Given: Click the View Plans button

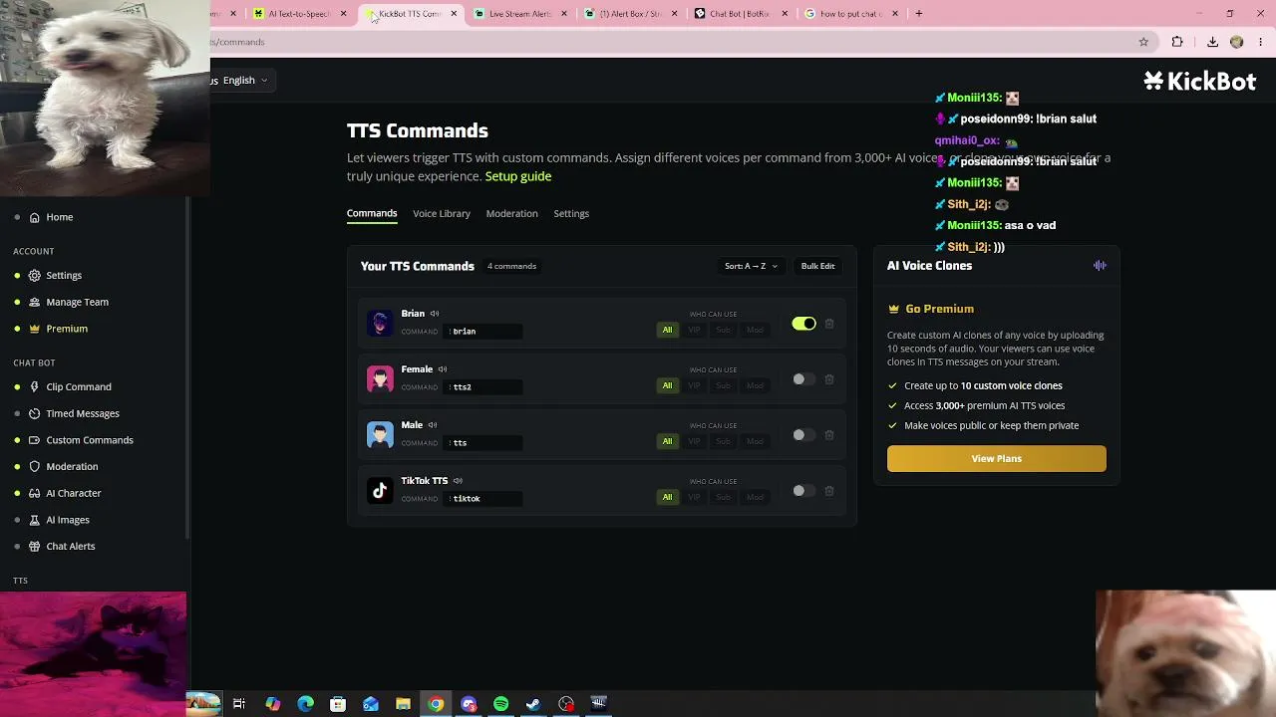Looking at the screenshot, I should click(997, 458).
